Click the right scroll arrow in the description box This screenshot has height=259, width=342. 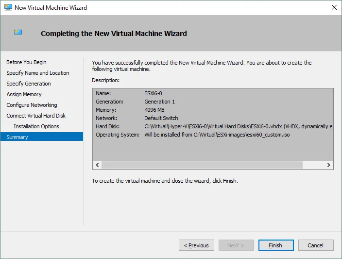329,165
